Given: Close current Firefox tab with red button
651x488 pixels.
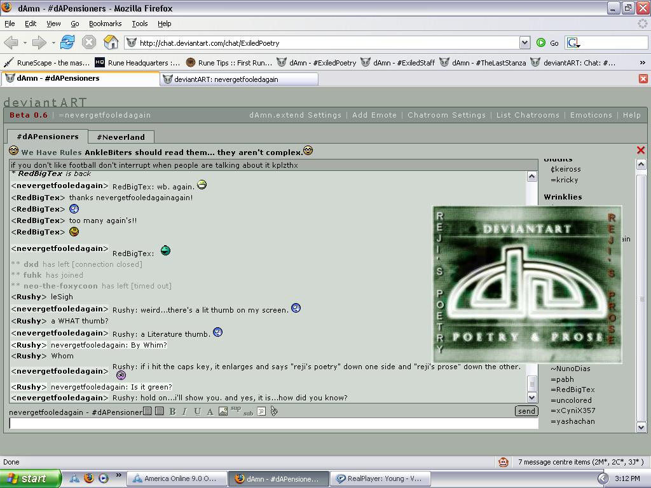Looking at the screenshot, I should tap(643, 79).
